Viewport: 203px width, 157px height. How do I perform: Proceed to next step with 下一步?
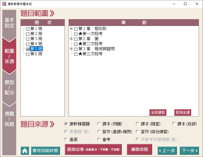coord(189,151)
